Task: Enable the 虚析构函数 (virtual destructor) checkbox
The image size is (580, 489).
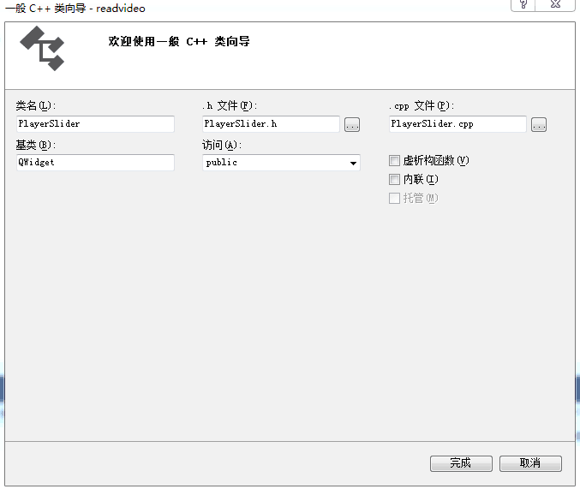Action: [x=394, y=160]
